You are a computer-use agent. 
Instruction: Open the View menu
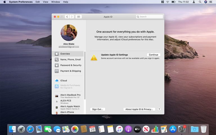[x=46, y=2]
